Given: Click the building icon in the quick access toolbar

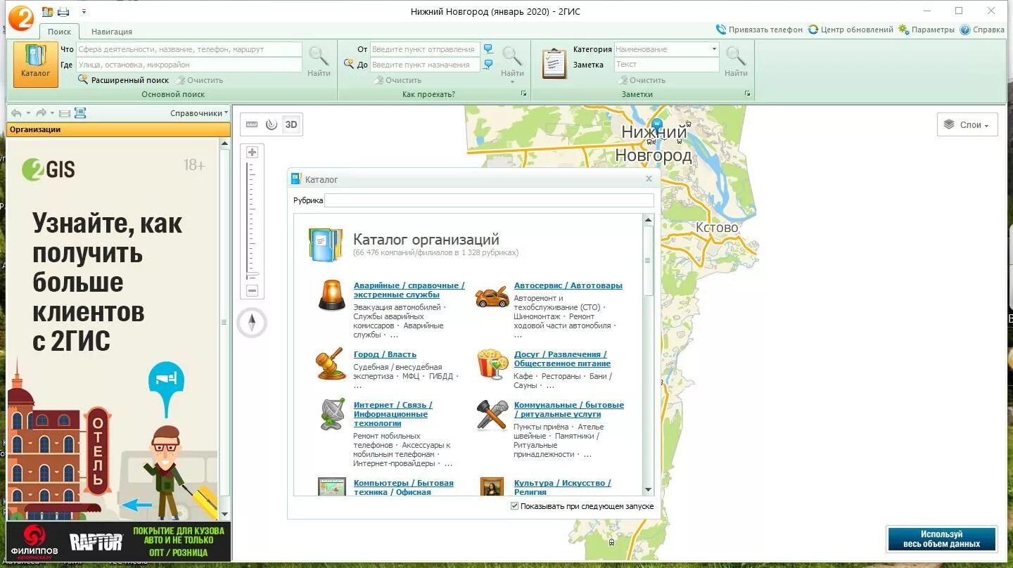Looking at the screenshot, I should point(47,11).
